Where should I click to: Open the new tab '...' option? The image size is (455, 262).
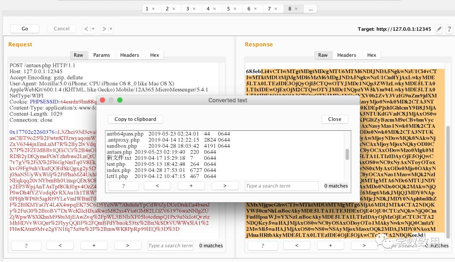point(310,9)
